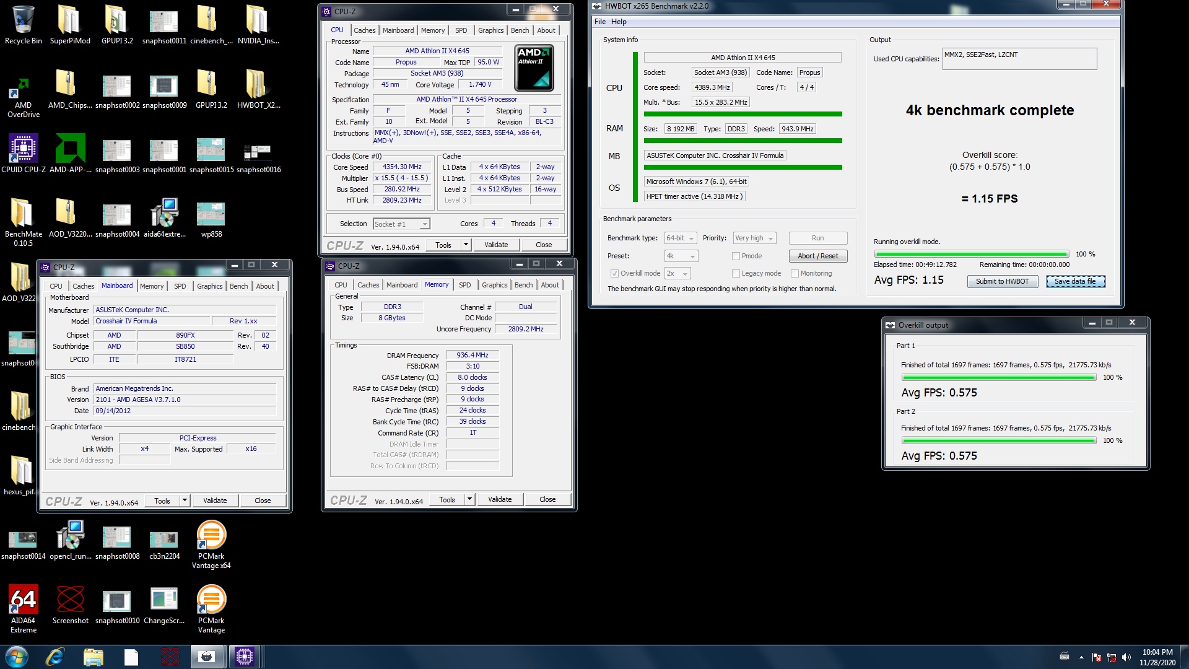
Task: Click the Part 2 overkill progress bar
Action: coord(999,440)
